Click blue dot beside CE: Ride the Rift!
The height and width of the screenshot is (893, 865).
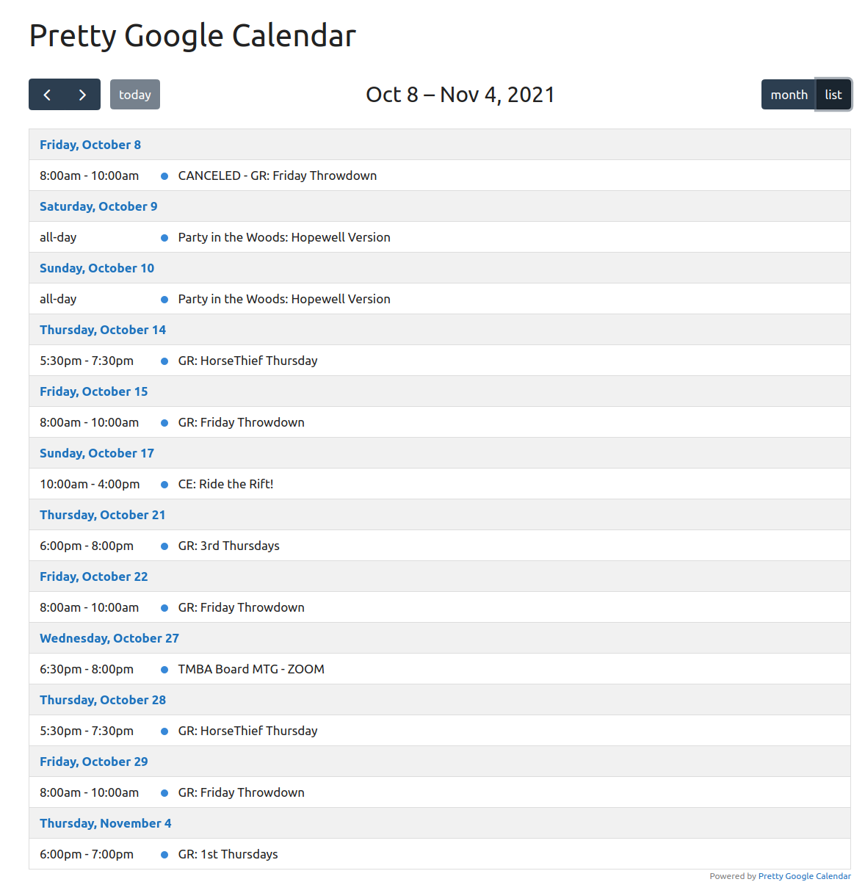coord(164,485)
